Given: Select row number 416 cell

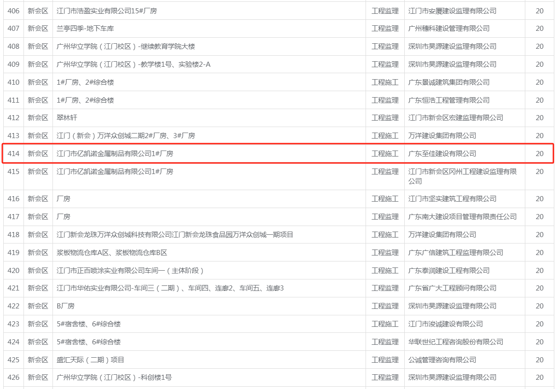Looking at the screenshot, I should pos(13,199).
